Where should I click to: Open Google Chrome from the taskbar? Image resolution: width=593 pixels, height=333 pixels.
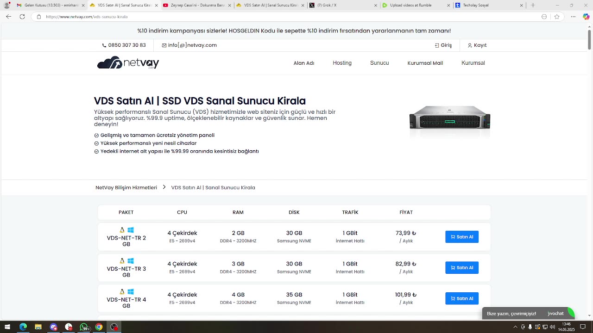pos(99,327)
